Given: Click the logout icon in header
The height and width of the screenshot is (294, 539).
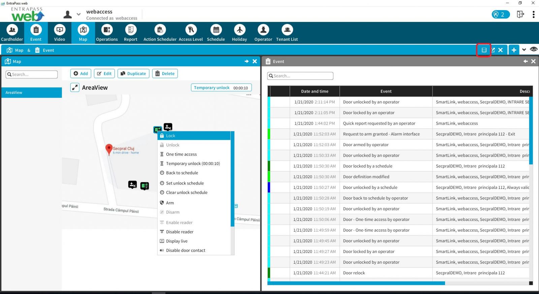Looking at the screenshot, I should [x=520, y=14].
